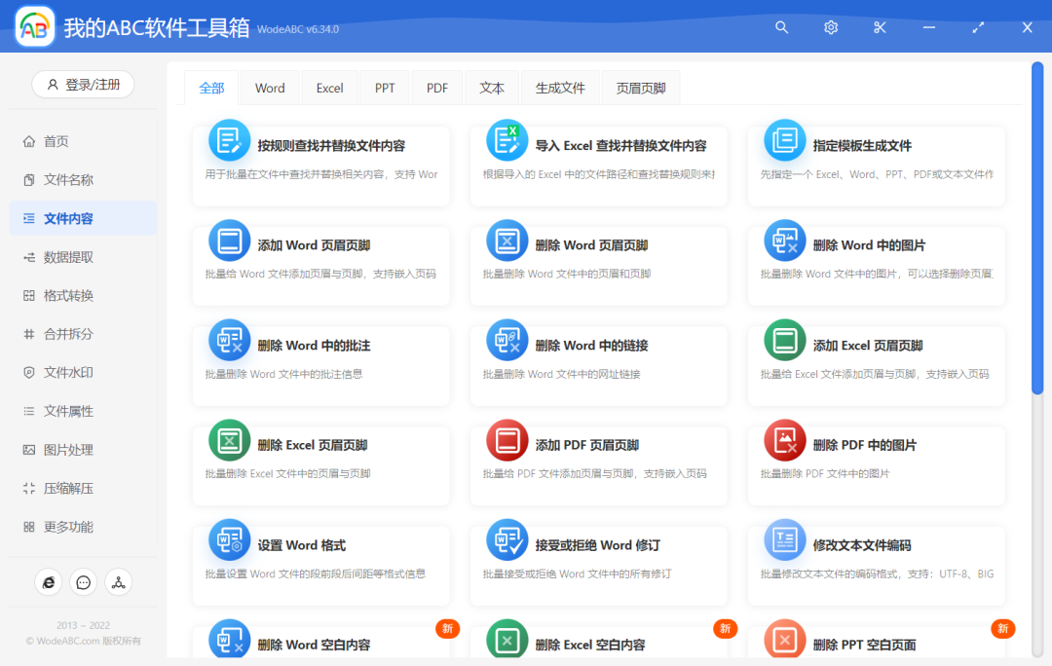Click the 按规则查找并替换文件内容 icon

pyautogui.click(x=230, y=140)
